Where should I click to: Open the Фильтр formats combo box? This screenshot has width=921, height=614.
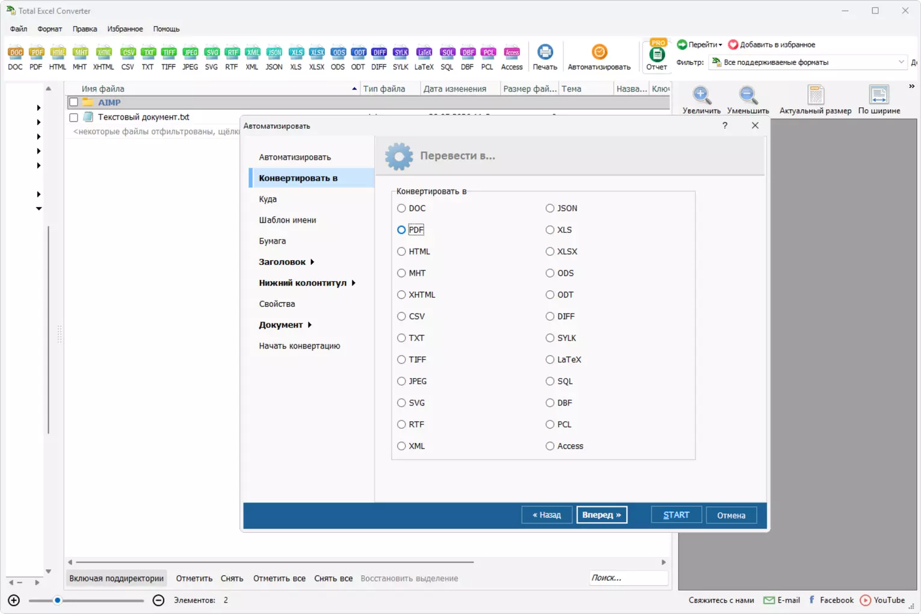808,62
